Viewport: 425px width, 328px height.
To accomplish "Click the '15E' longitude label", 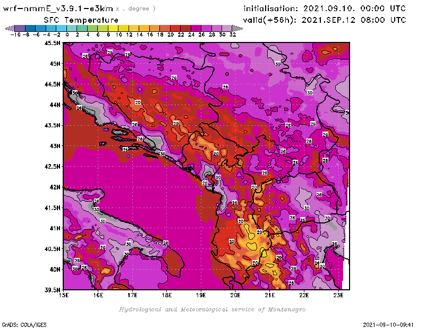I will 64,295.
